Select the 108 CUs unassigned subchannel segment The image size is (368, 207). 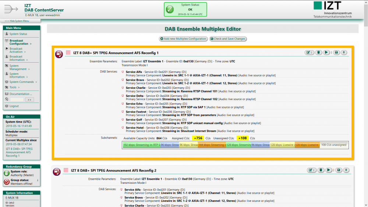click(x=334, y=145)
